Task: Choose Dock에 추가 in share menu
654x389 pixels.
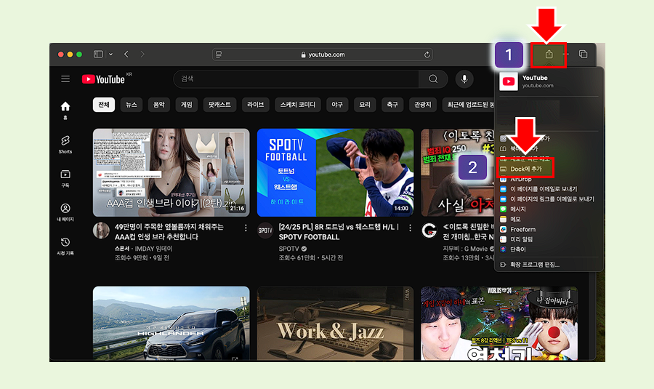Action: click(x=525, y=169)
